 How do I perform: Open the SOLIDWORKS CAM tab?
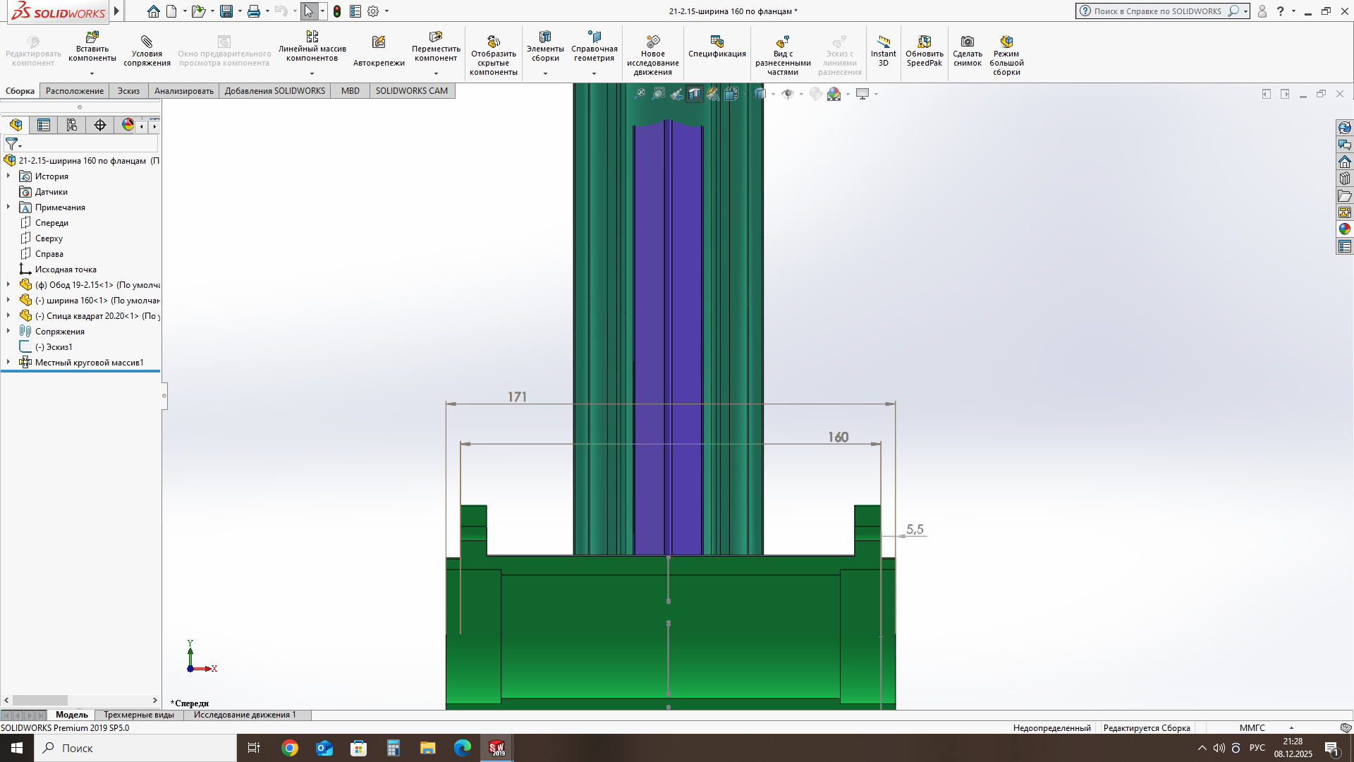(x=411, y=91)
